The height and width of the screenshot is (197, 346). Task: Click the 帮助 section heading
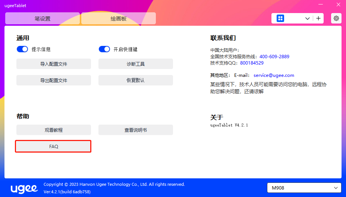tap(23, 116)
